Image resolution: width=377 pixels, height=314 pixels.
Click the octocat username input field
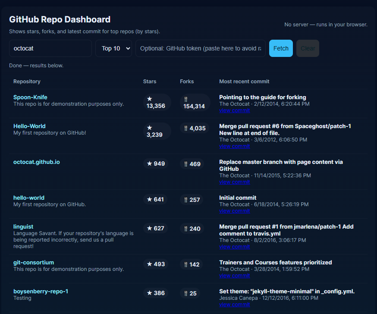coord(50,48)
